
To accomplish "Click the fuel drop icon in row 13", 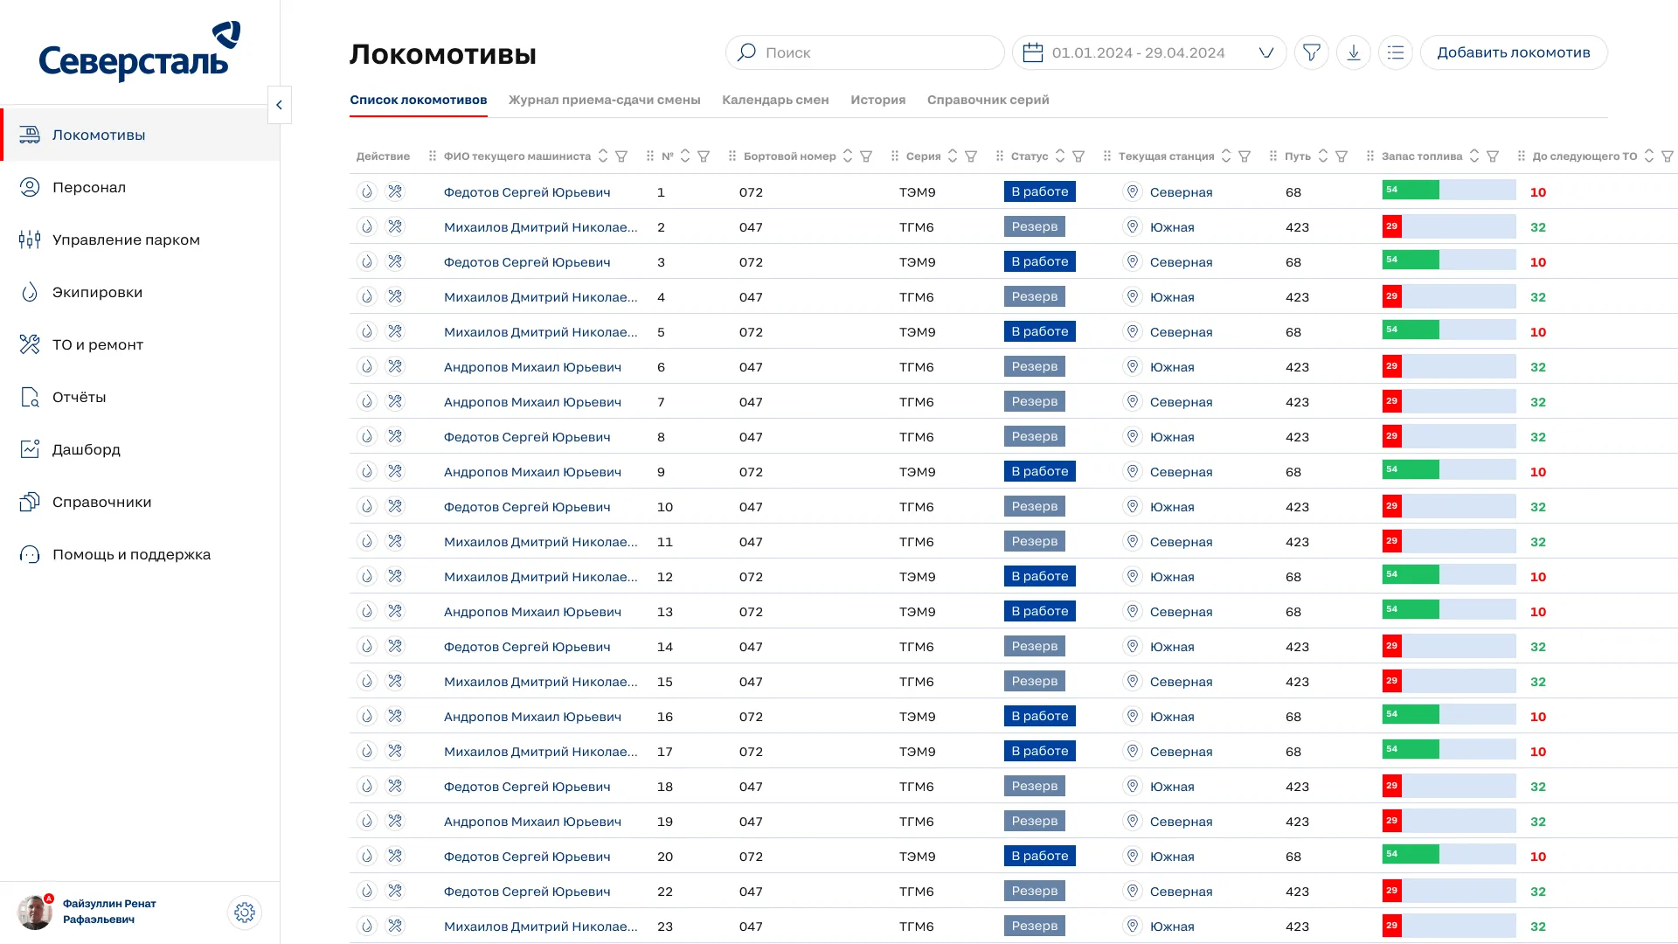I will (x=367, y=611).
